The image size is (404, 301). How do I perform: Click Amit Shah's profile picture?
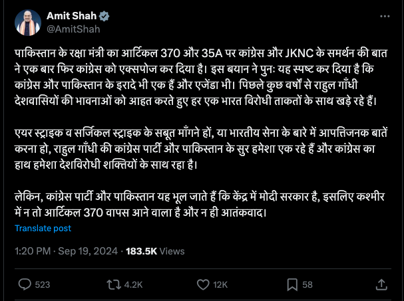click(x=26, y=21)
